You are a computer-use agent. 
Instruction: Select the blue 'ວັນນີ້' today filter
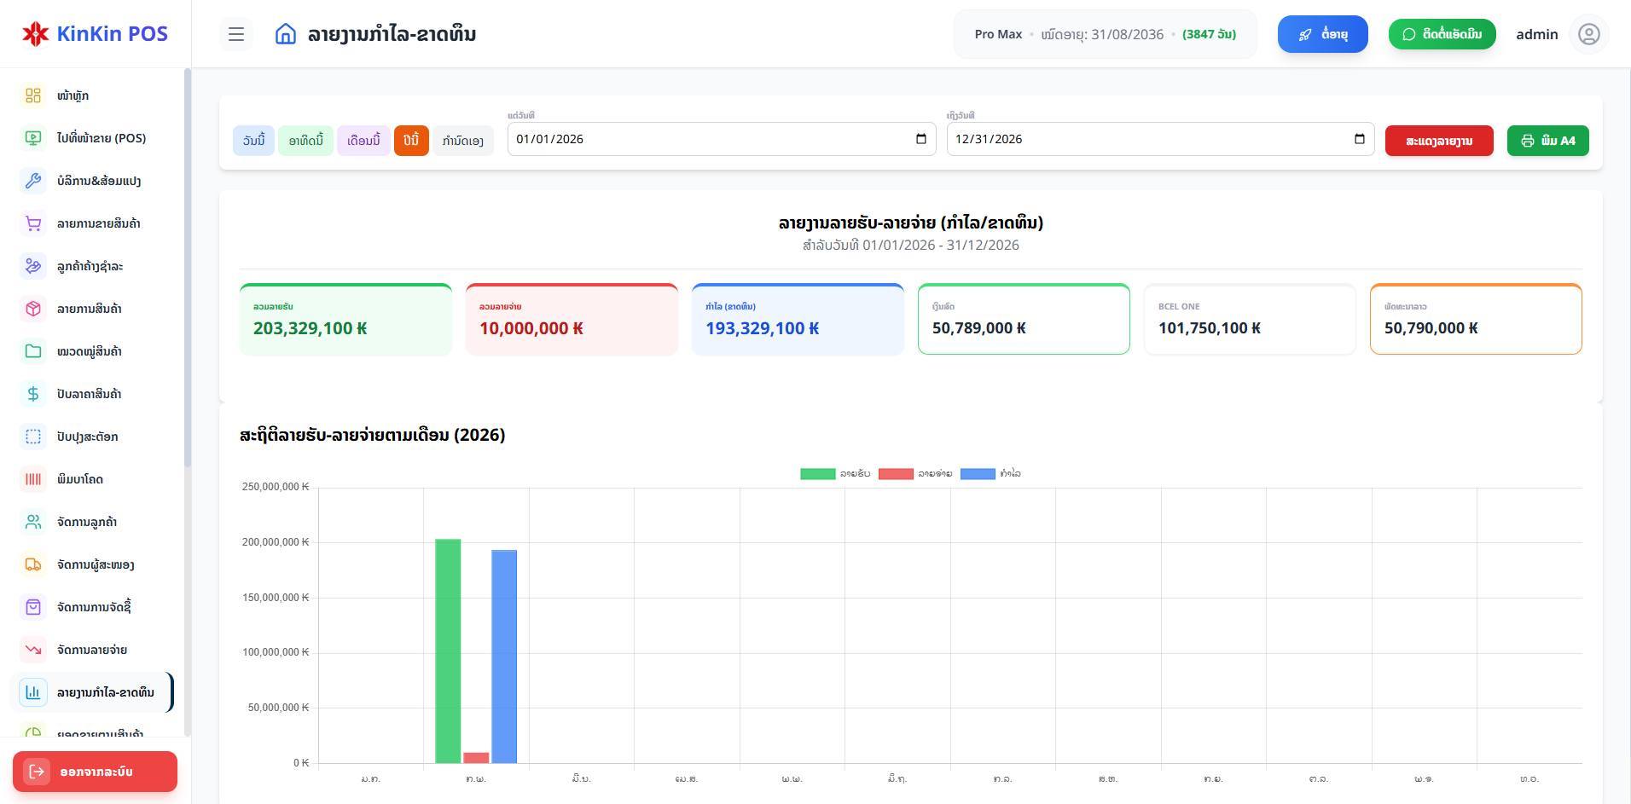[253, 141]
